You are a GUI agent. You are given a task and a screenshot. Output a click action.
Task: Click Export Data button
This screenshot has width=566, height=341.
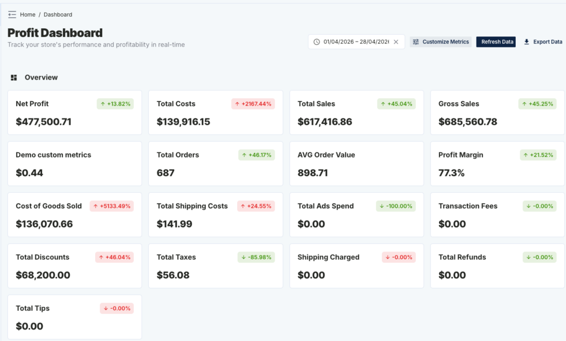[x=543, y=42]
